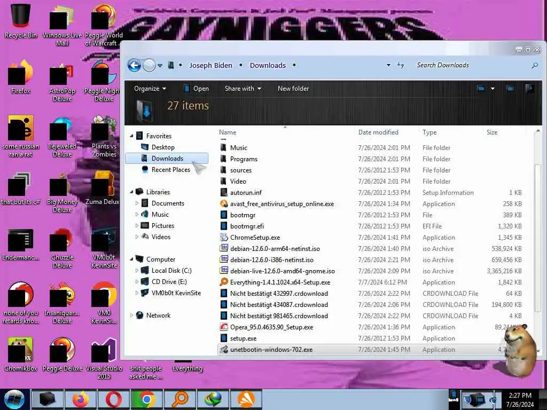Screen dimensions: 547x410
Task: Select Windows Live Mail desktop icon
Action: pos(62,26)
